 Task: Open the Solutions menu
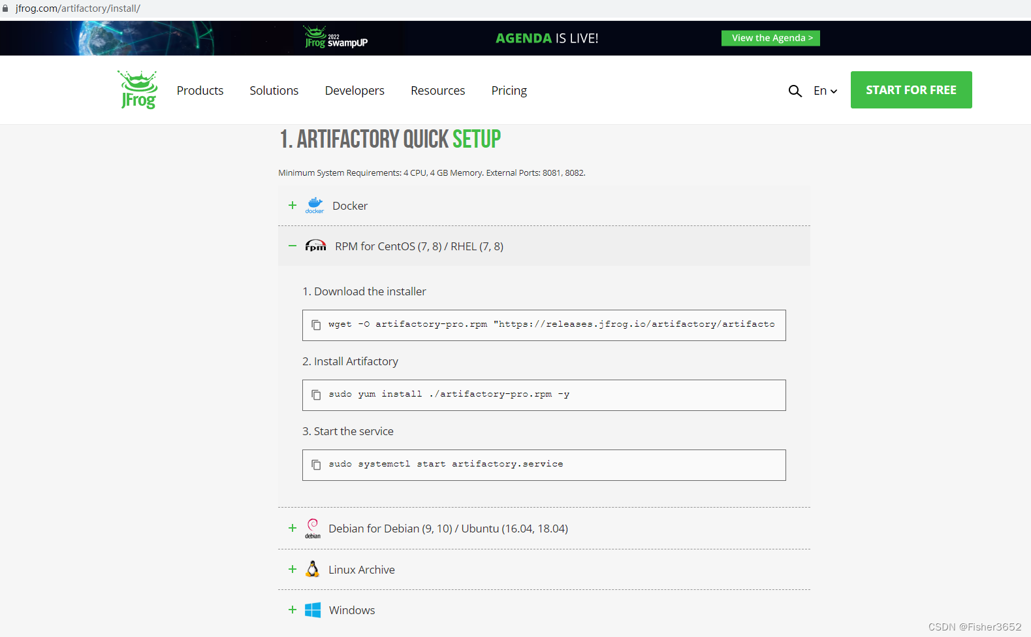274,91
